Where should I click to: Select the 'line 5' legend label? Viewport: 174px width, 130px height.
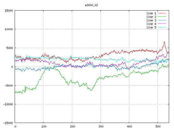coord(151,27)
